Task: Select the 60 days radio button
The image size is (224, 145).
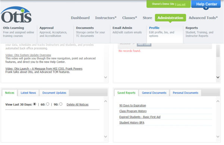Action: (48, 104)
